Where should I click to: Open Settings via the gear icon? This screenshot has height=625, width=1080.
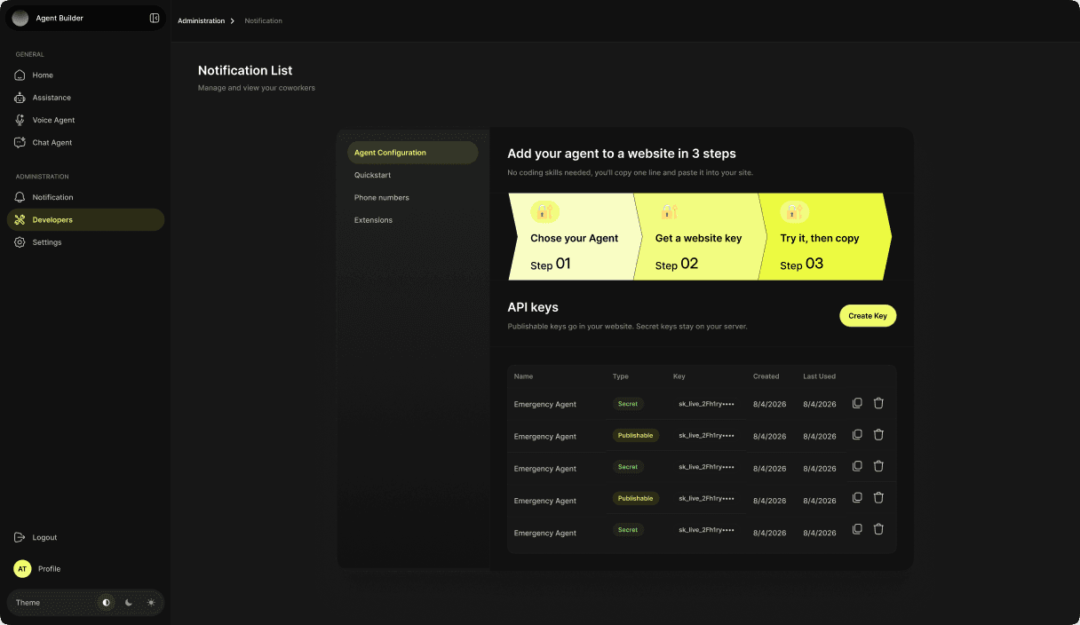tap(20, 242)
